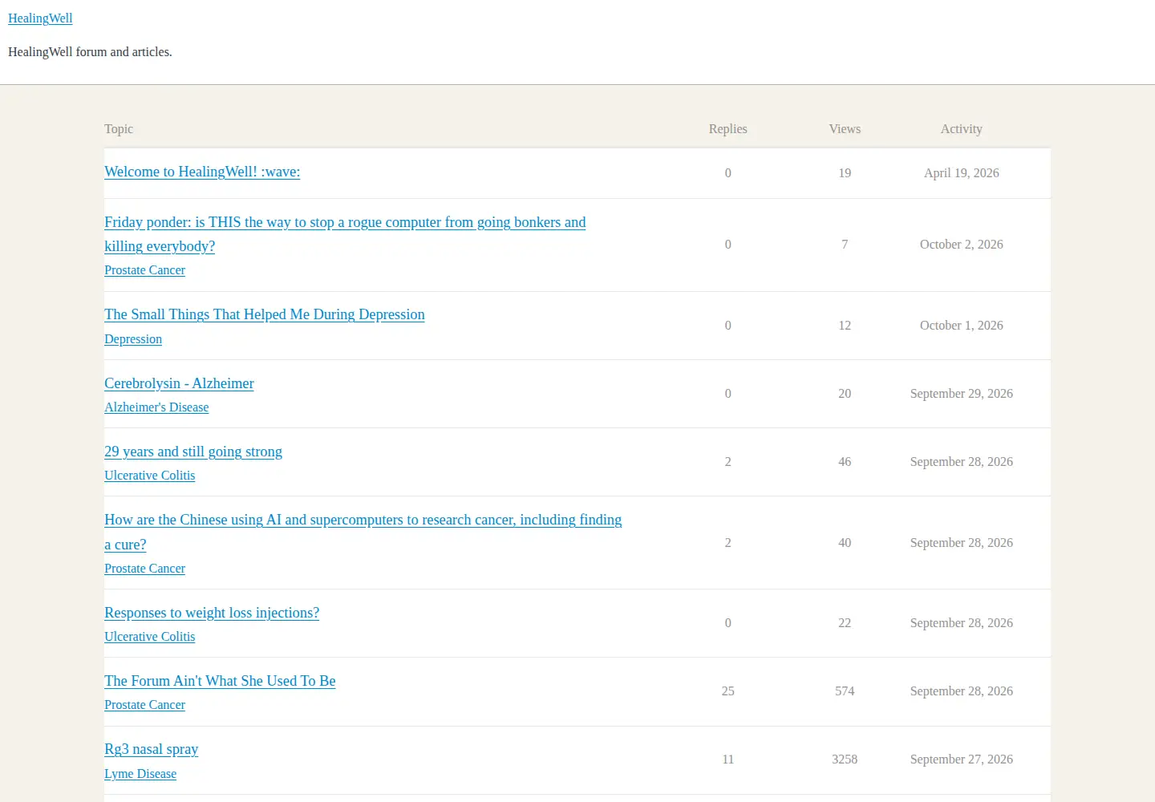Open Ulcerative Colitis category under weight loss injections topic
This screenshot has height=802, width=1155.
point(149,637)
